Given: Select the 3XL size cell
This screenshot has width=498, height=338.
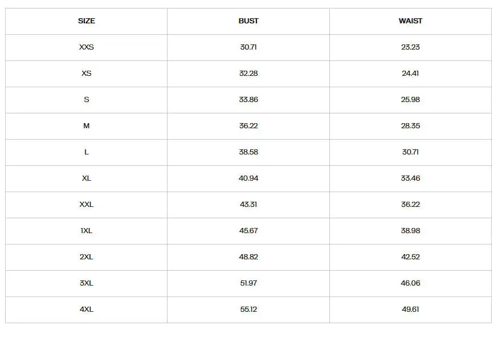Looking at the screenshot, I should 87,283.
